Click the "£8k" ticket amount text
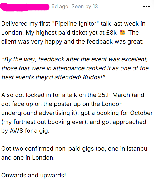Screen dimensions: 154x180 111,33
